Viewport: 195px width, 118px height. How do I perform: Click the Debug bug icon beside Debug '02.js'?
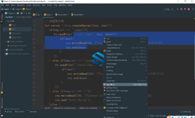click(105, 87)
